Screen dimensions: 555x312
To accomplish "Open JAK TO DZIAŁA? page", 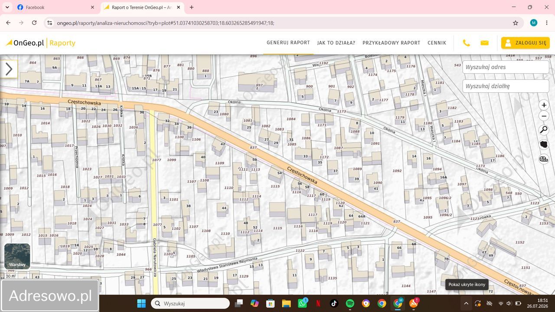I will pos(336,43).
